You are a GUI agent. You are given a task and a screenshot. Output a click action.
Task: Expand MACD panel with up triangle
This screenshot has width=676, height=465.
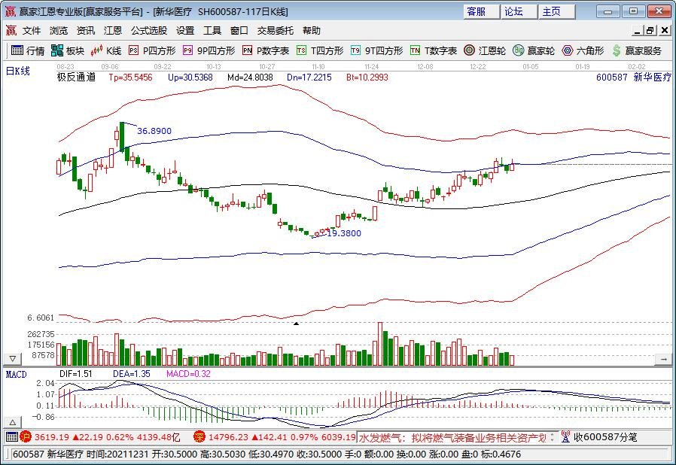13,422
